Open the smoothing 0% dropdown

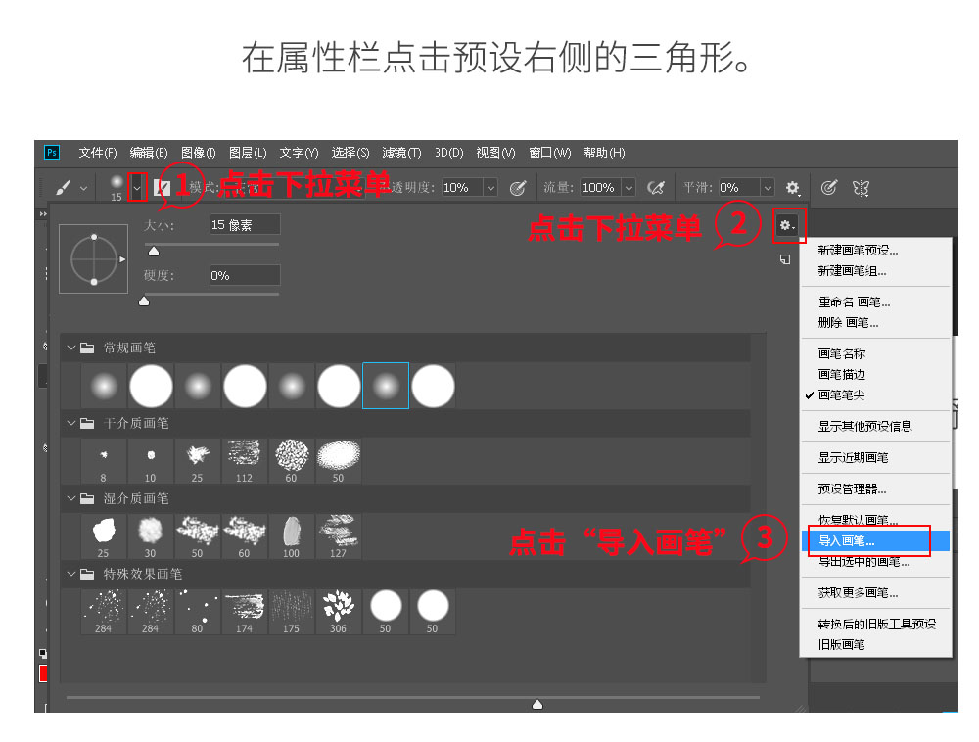[x=768, y=188]
